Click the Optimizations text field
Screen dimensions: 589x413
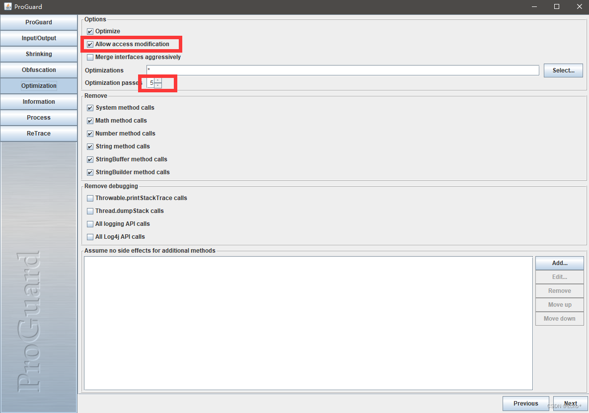click(343, 70)
